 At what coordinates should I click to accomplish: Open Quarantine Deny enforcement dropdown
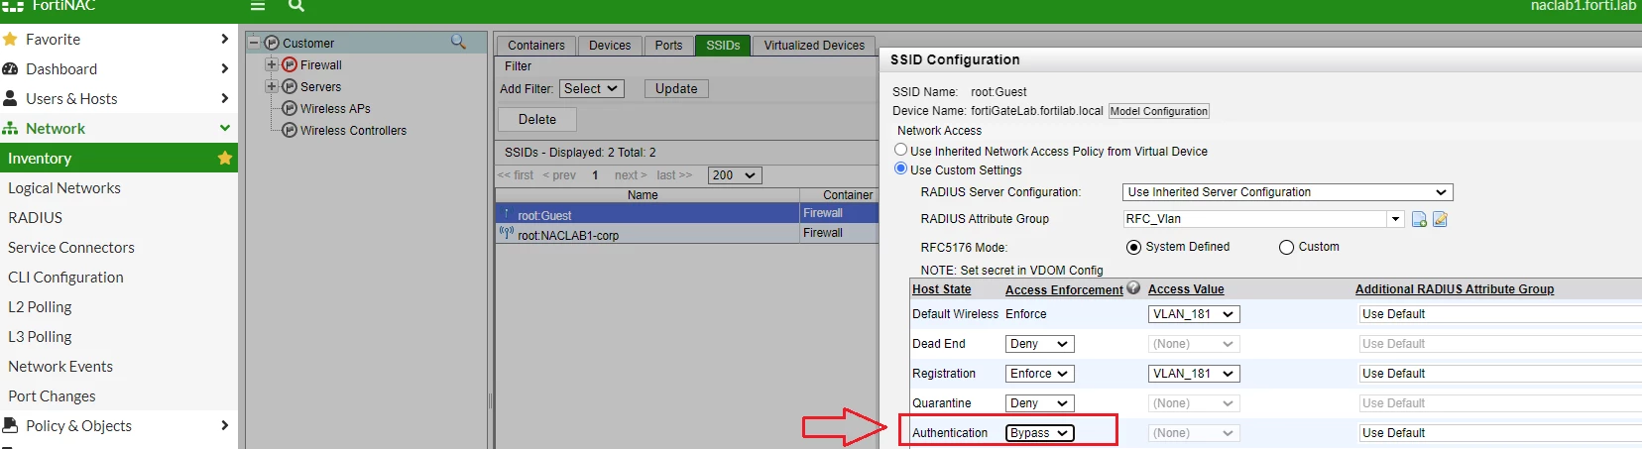[1040, 403]
